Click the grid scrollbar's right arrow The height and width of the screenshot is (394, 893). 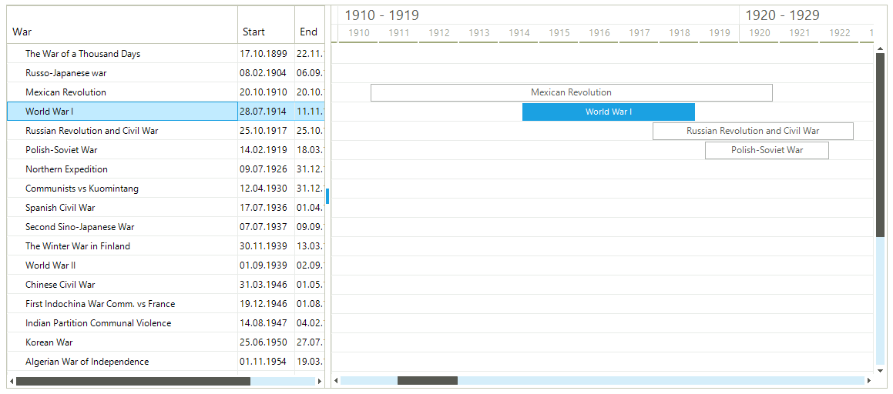click(320, 381)
